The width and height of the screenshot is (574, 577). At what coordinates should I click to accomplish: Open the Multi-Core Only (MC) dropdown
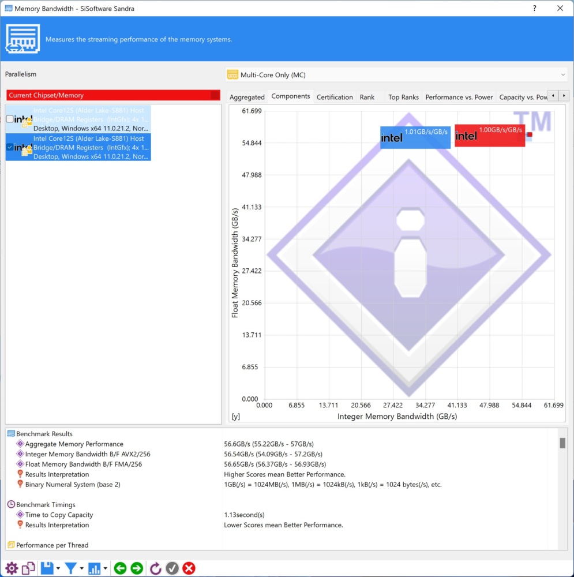click(396, 74)
